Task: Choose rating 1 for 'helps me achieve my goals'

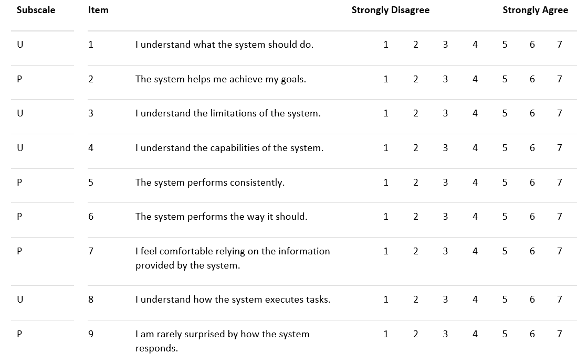Action: 386,79
